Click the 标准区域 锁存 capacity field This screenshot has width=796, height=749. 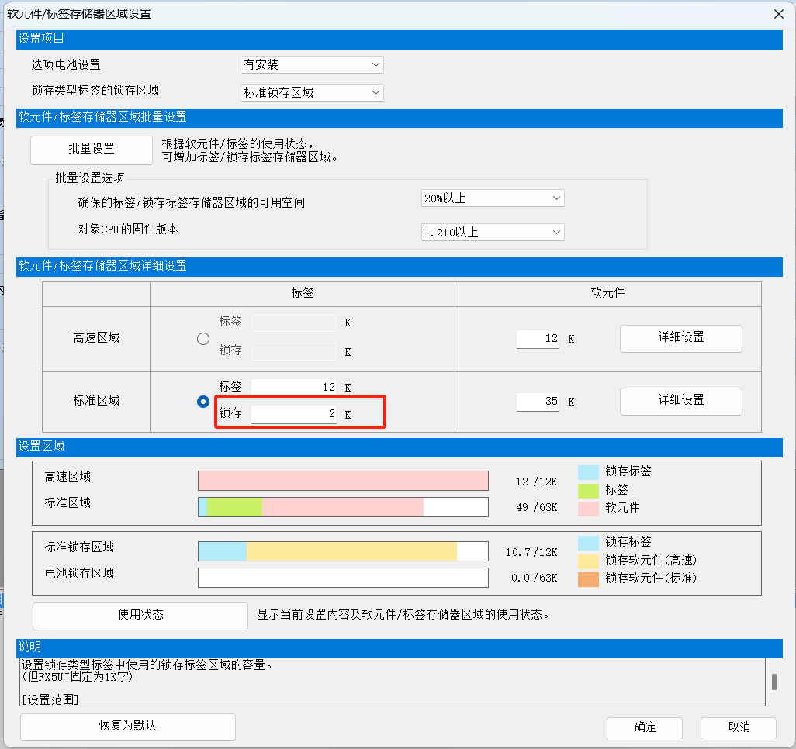tap(294, 414)
